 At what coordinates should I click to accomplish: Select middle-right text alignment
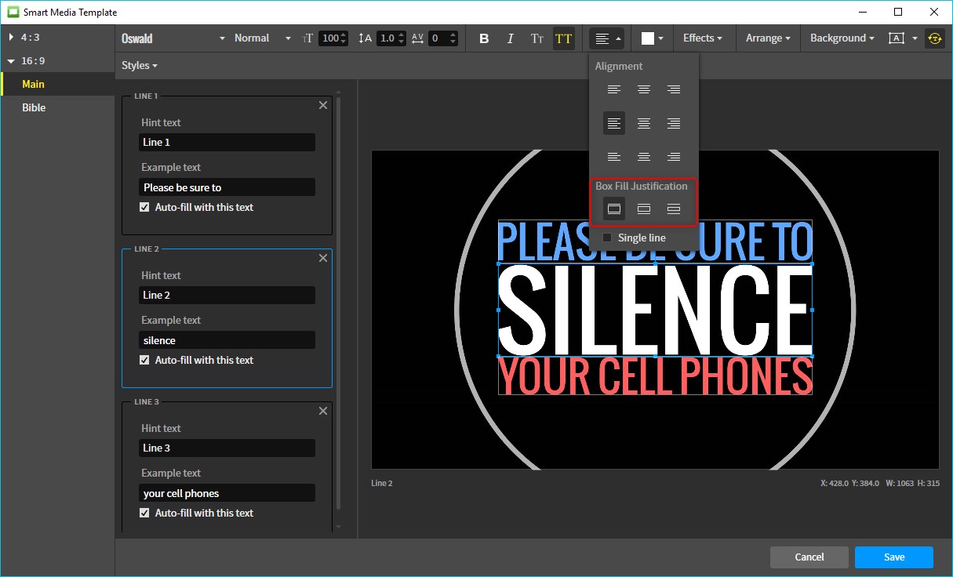(674, 123)
